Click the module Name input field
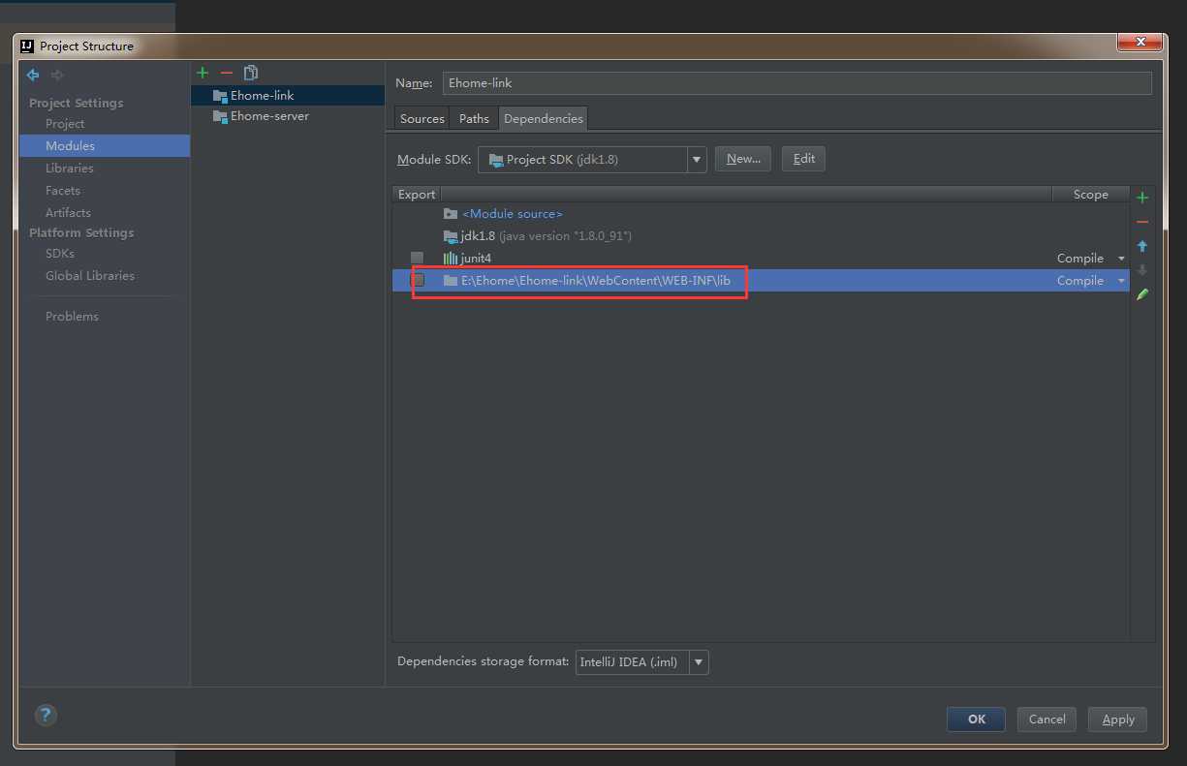This screenshot has width=1187, height=766. 797,83
